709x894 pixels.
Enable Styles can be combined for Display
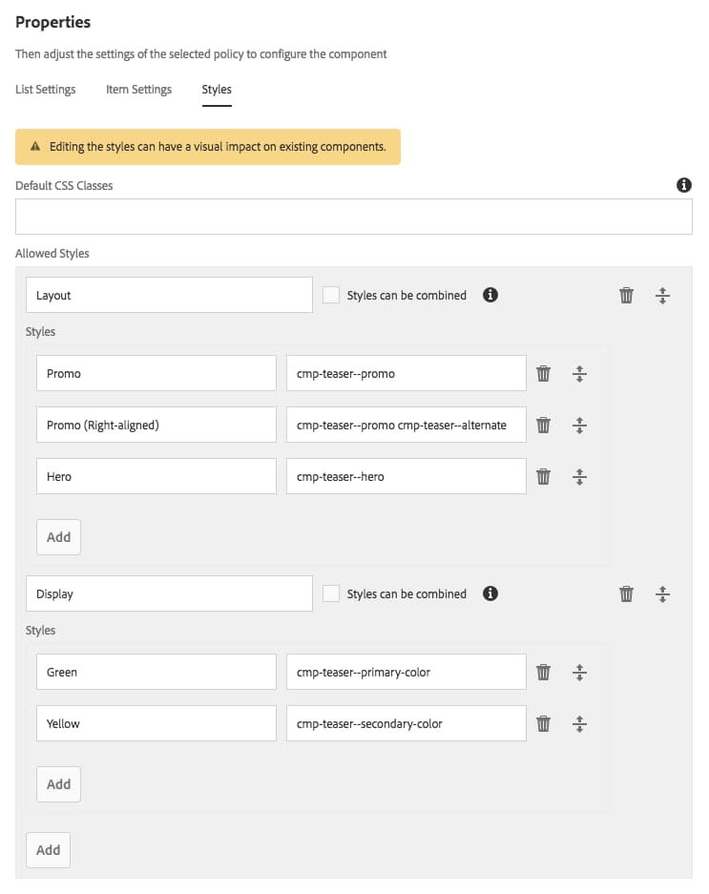(x=330, y=593)
